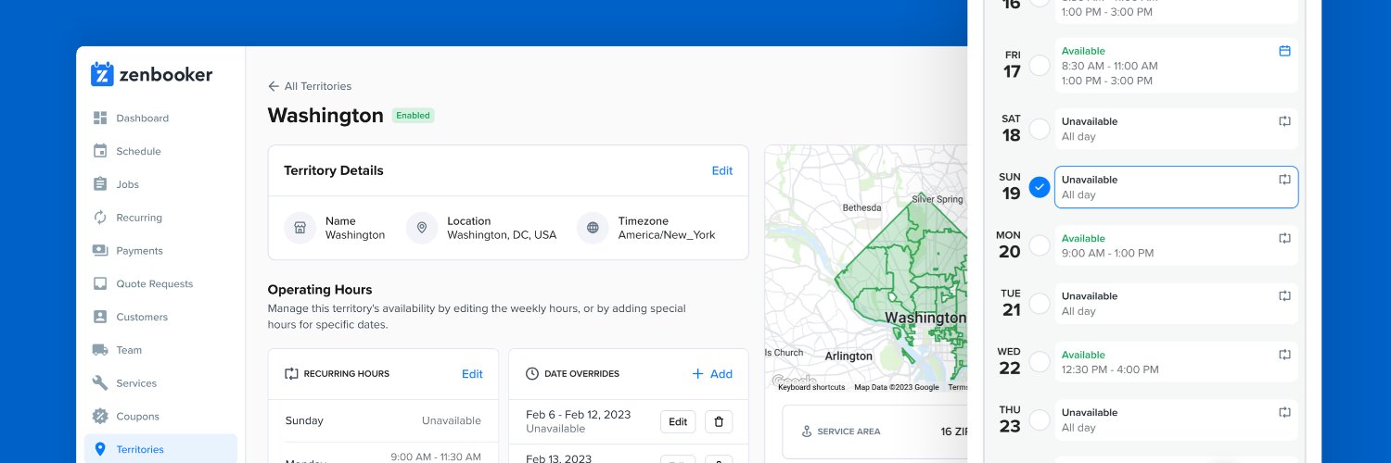This screenshot has width=1391, height=463.
Task: Edit the Territory Details
Action: 721,170
